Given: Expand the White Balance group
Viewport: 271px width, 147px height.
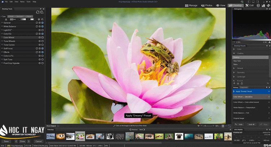Looking at the screenshot, I should click(x=2, y=26).
